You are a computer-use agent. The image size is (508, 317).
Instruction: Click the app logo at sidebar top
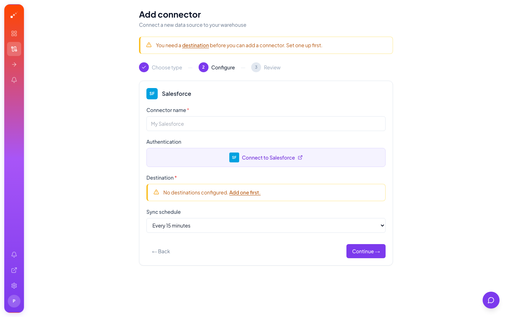[14, 15]
